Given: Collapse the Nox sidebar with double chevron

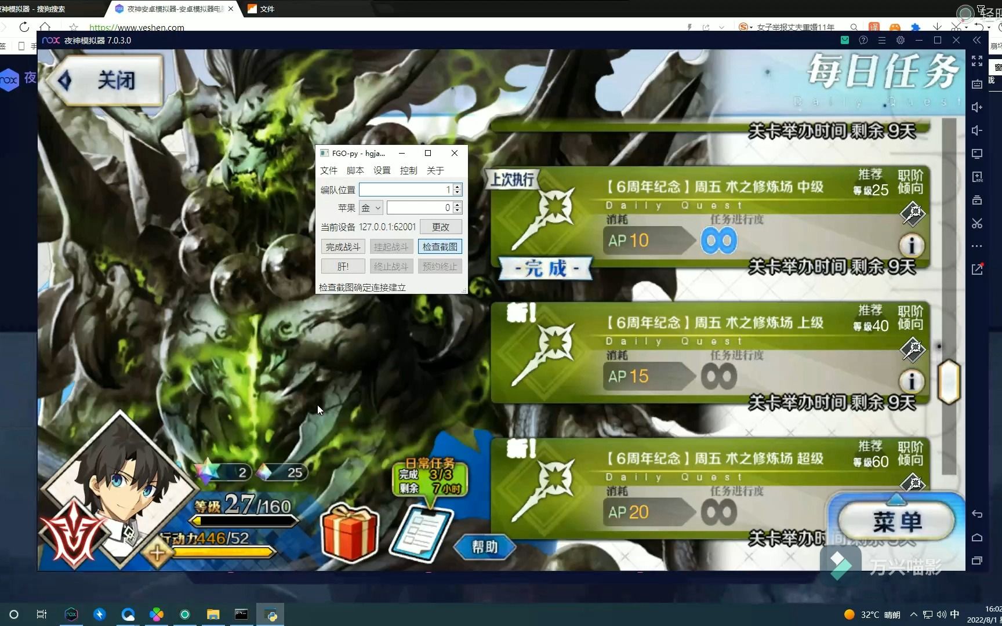Looking at the screenshot, I should [x=977, y=40].
